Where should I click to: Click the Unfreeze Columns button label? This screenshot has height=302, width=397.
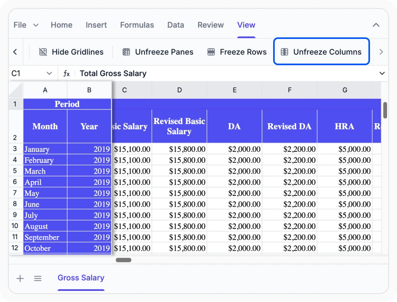tap(328, 52)
